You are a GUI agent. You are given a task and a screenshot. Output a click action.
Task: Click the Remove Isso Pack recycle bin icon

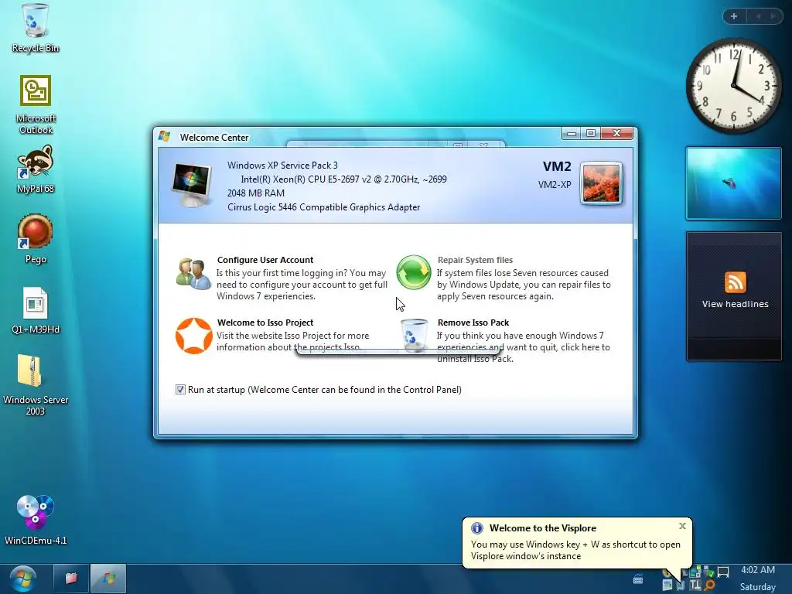[x=415, y=334]
